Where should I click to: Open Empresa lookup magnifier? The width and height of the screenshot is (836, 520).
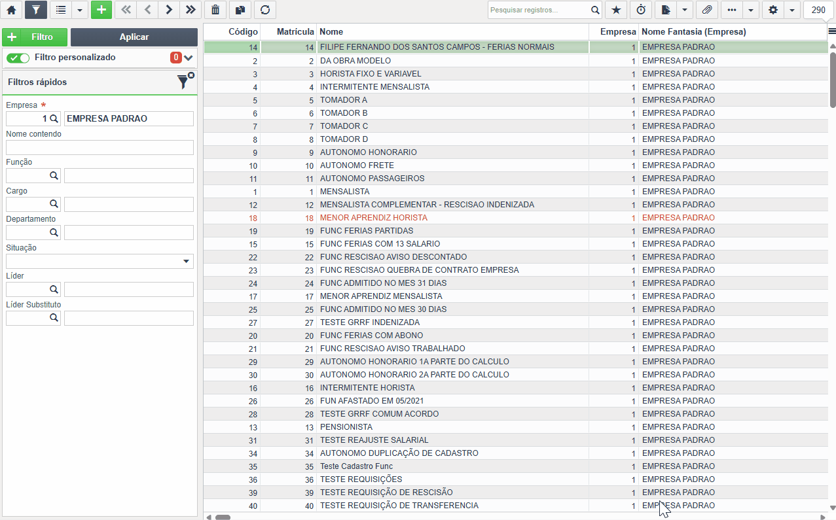coord(54,118)
